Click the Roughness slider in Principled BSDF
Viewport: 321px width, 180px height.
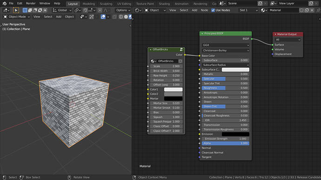tap(225, 88)
